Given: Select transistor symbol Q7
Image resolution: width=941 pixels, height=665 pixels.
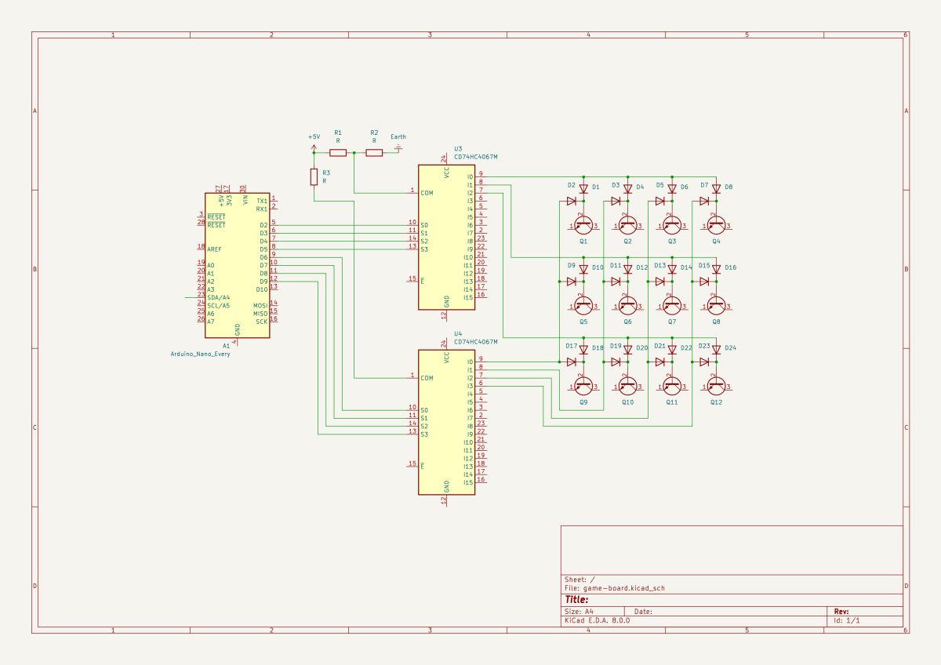Looking at the screenshot, I should pyautogui.click(x=672, y=305).
